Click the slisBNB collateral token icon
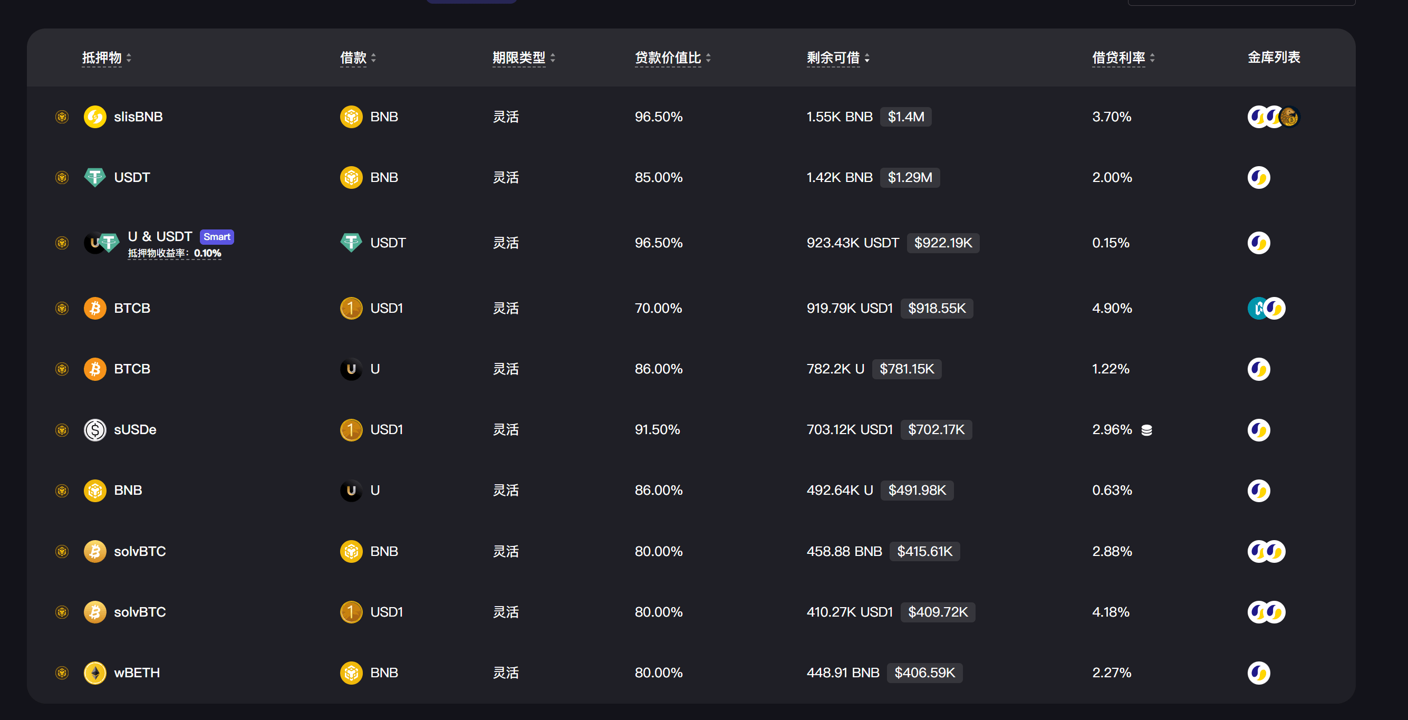The image size is (1408, 720). (94, 117)
